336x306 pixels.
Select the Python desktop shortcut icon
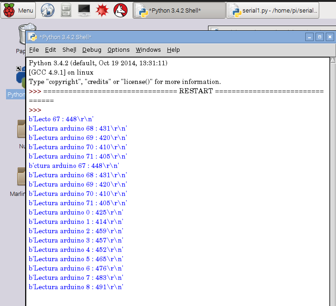pyautogui.click(x=20, y=78)
